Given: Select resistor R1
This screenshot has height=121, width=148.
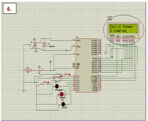Looking at the screenshot, I should [29, 70].
